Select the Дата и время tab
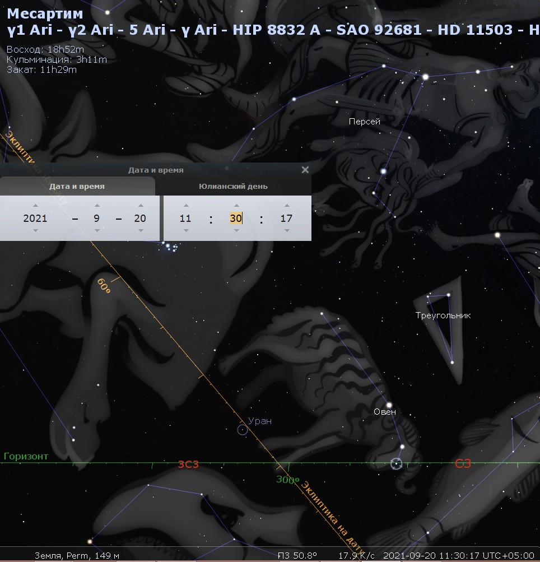This screenshot has height=562, width=540. pos(77,187)
